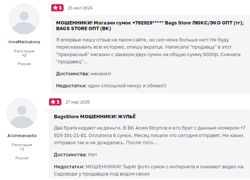Click 'Россия' under InnaMalinaInna
Viewport: 250px width, 180px height.
pos(24,64)
